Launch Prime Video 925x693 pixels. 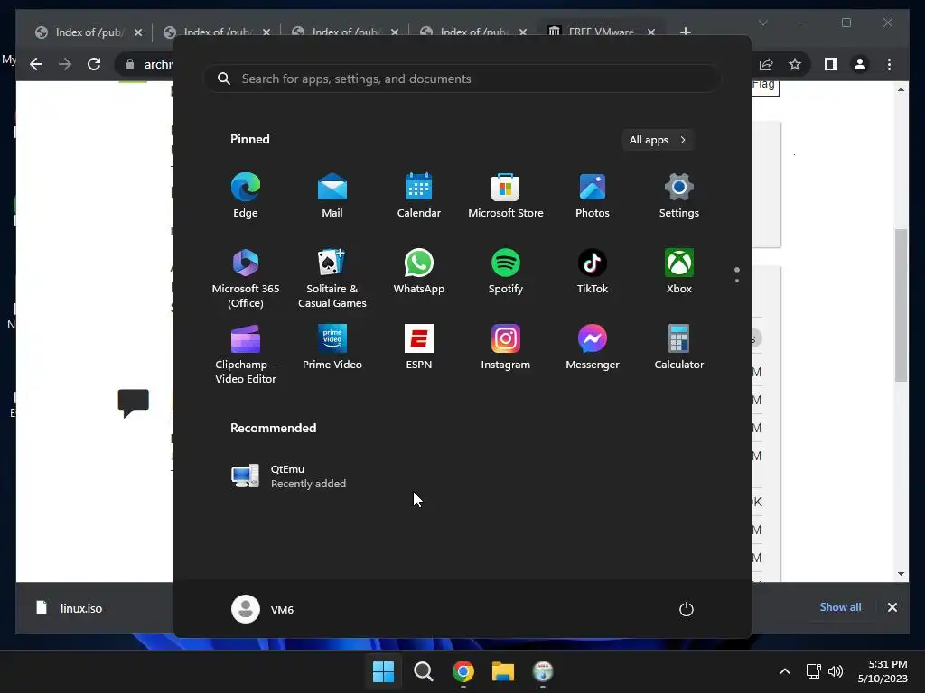pos(332,347)
